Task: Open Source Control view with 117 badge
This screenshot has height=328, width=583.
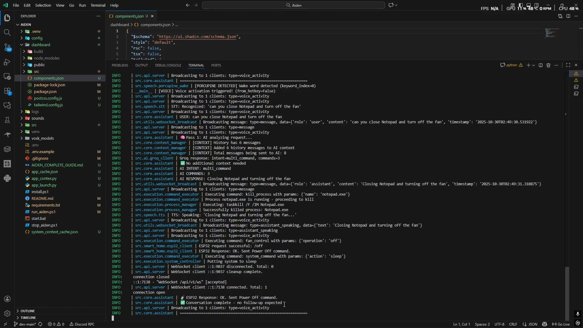Action: tap(7, 47)
